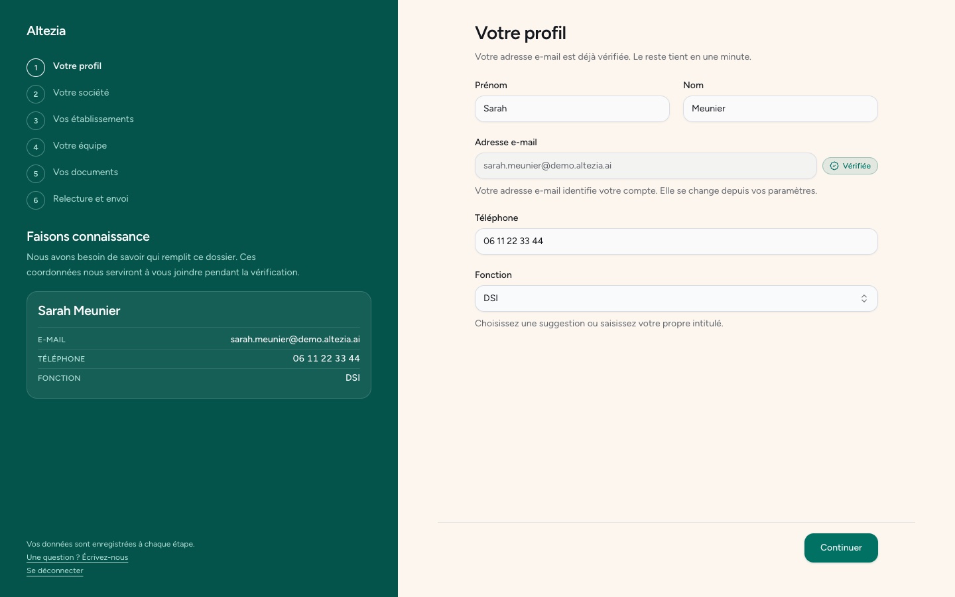The image size is (955, 597).
Task: Open the Fonction combo box arrows
Action: 864,298
